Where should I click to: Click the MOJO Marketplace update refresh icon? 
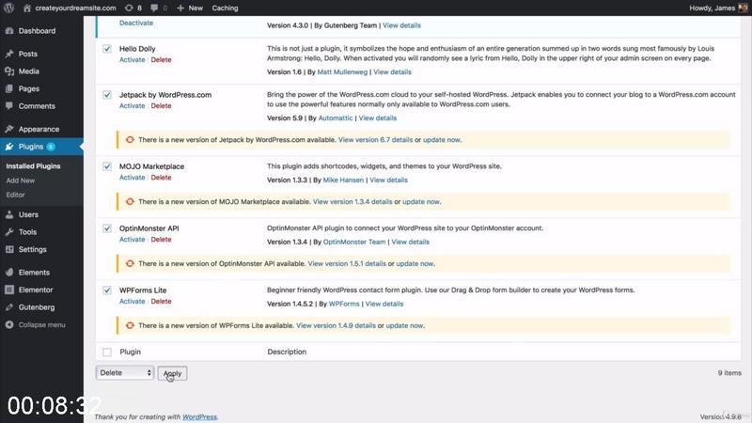130,202
